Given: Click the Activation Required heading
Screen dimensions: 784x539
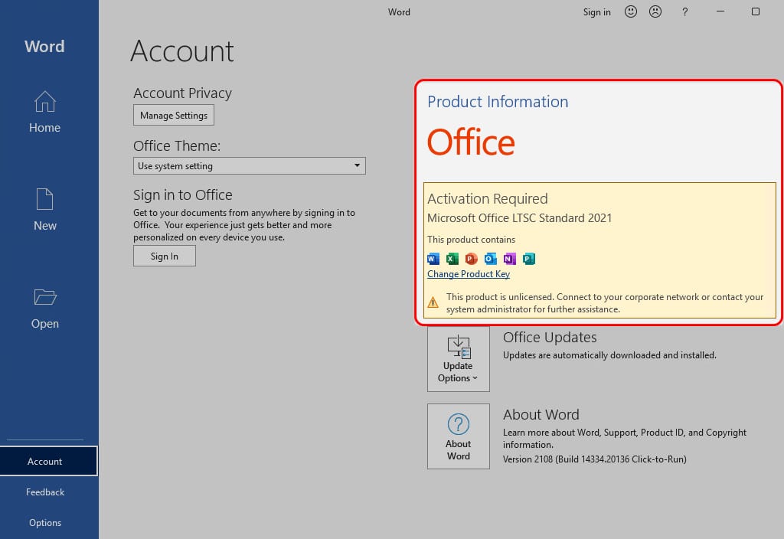Looking at the screenshot, I should [488, 199].
